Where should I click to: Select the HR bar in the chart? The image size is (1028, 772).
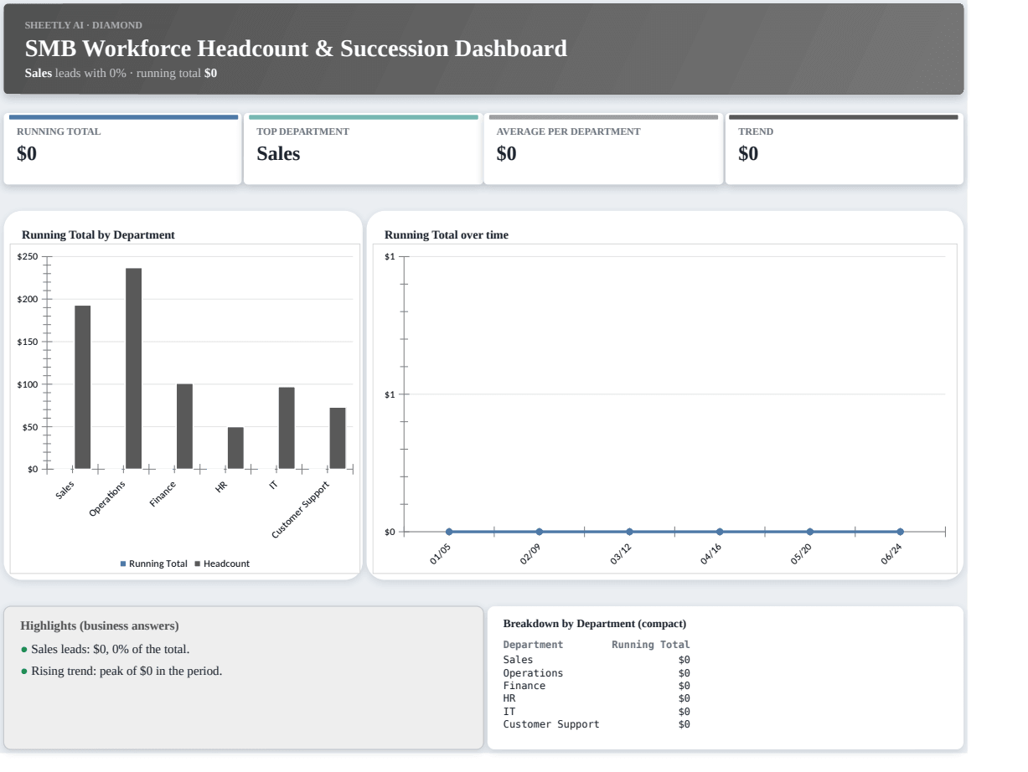235,448
